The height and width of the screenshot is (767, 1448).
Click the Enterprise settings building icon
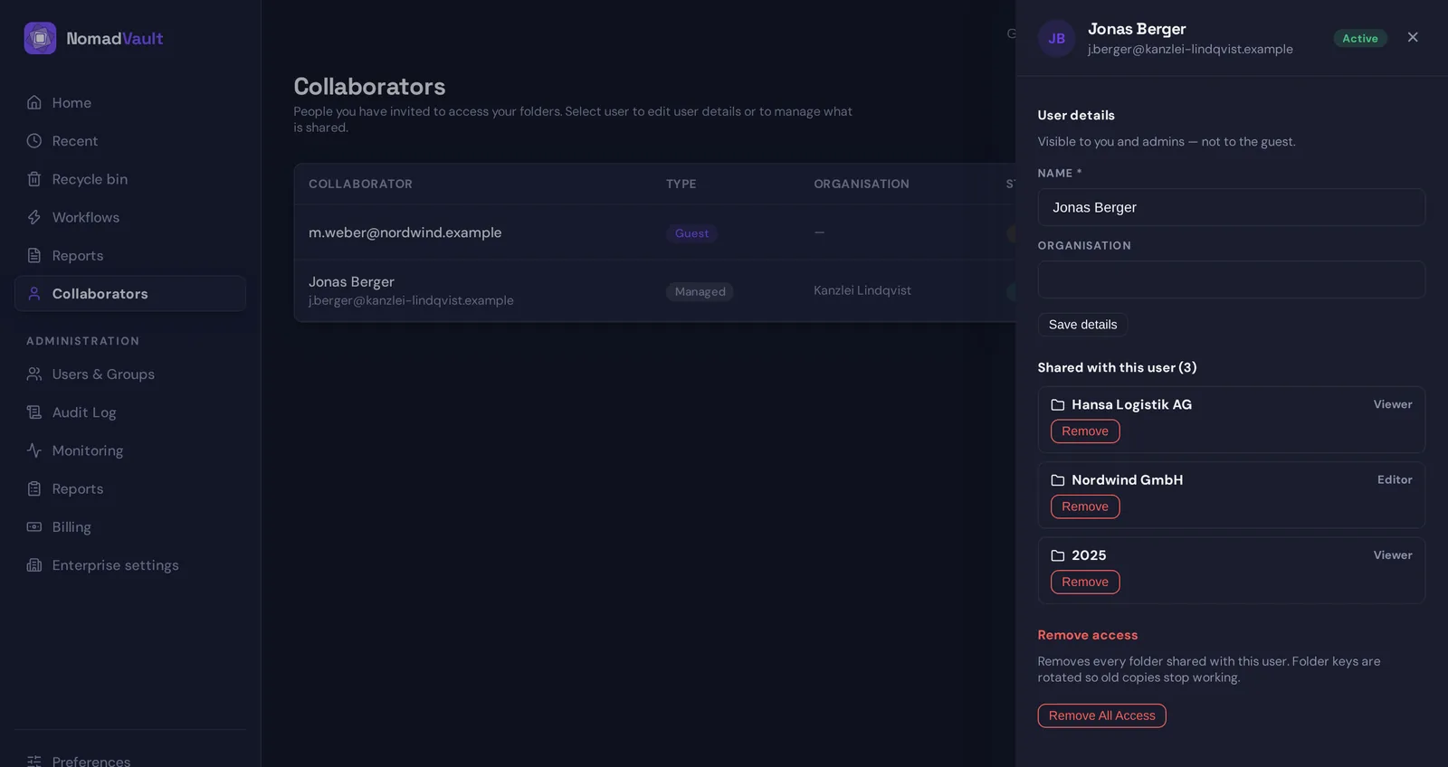[x=34, y=565]
